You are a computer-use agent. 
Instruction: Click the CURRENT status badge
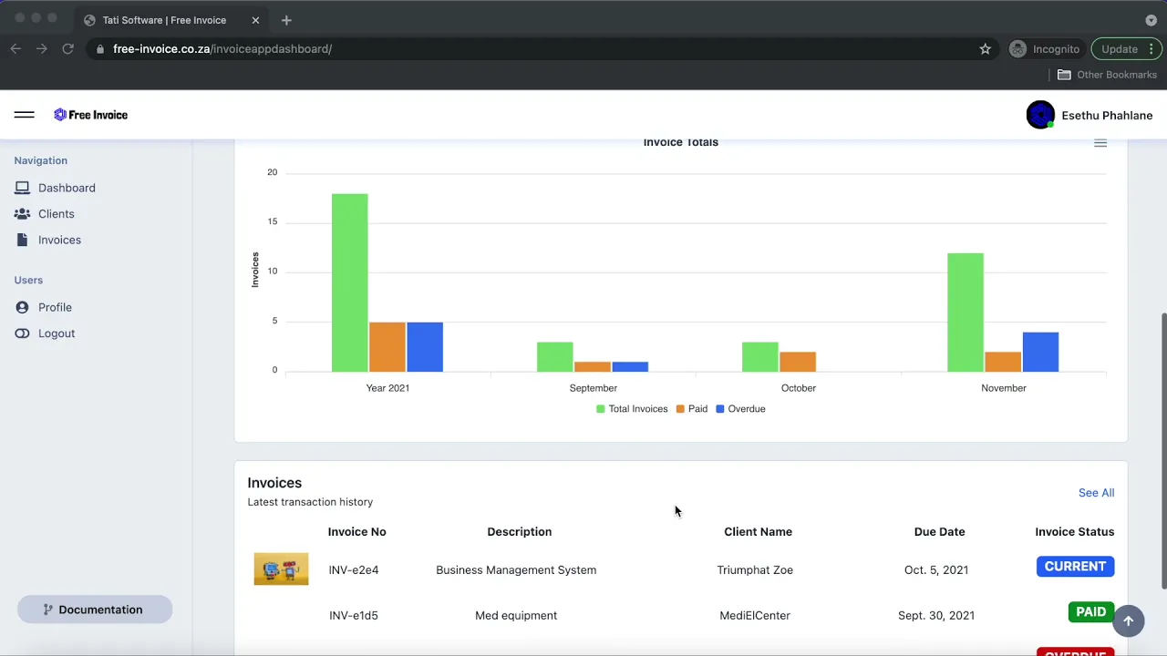click(x=1075, y=567)
